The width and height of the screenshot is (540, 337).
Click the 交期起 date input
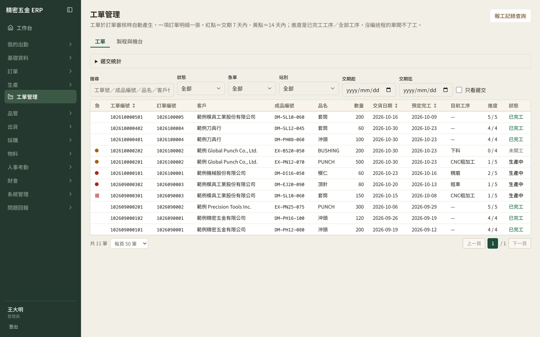(x=369, y=90)
